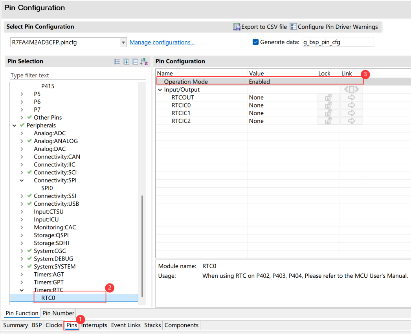Expand the Analog:ADC node
This screenshot has height=334, width=411.
(x=22, y=133)
